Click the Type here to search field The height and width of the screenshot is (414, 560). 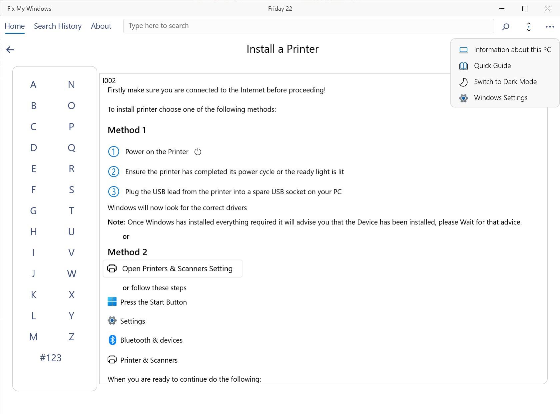click(x=308, y=26)
